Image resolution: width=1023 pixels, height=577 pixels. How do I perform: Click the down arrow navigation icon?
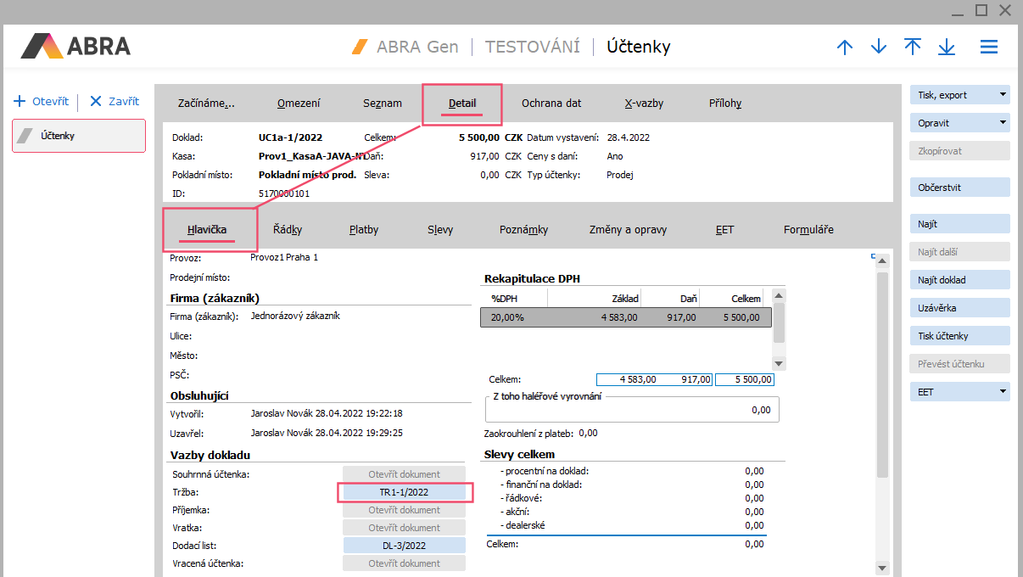tap(878, 48)
